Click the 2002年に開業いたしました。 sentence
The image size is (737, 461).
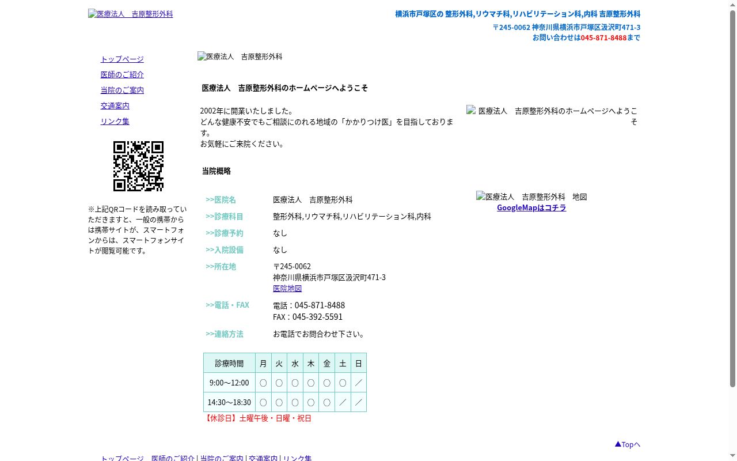click(x=248, y=111)
